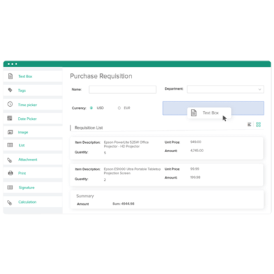The image size is (274, 274).
Task: Click the Tags tag icon
Action: [x=10, y=90]
